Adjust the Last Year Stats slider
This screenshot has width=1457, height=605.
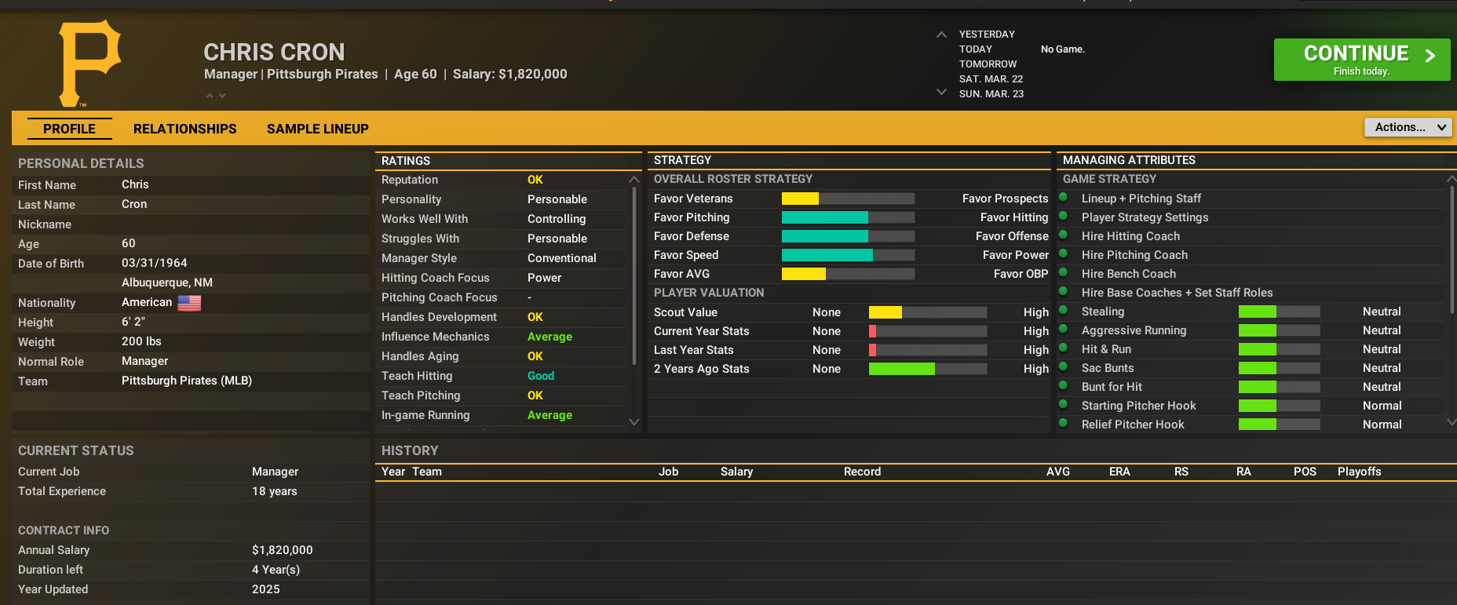pos(928,350)
